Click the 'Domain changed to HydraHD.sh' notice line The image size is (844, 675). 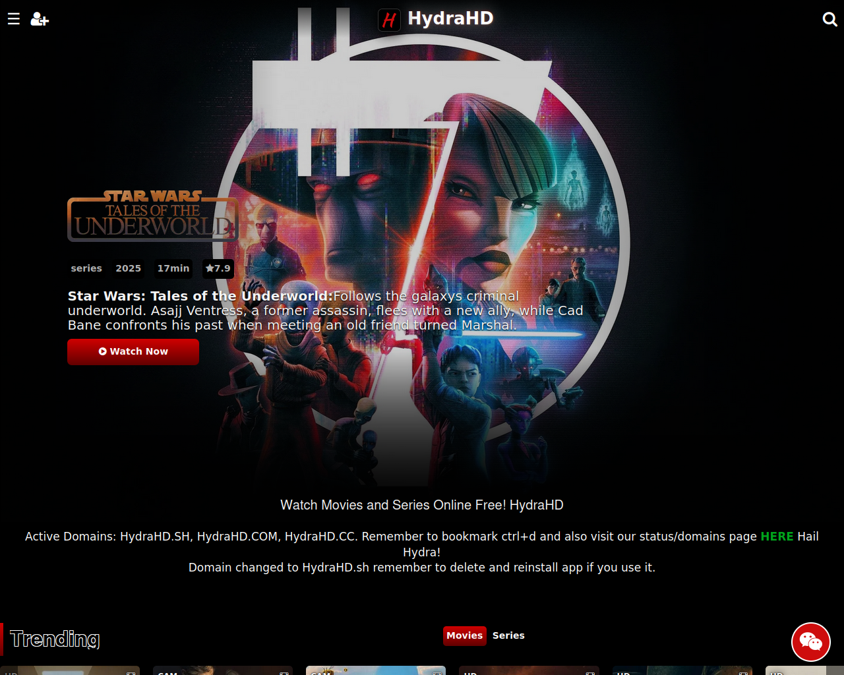422,568
